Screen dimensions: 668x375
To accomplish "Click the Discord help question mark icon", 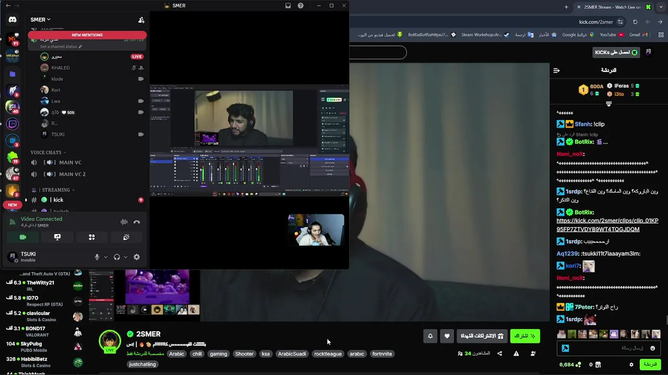I will pyautogui.click(x=301, y=6).
